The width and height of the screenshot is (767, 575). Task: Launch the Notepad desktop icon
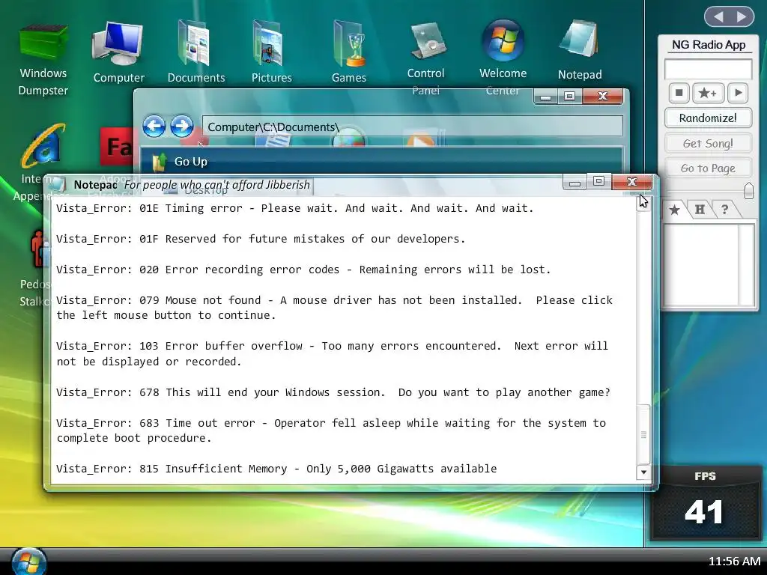pyautogui.click(x=580, y=50)
